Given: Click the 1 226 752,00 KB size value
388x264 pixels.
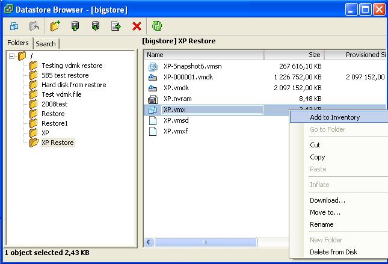Looking at the screenshot, I should pyautogui.click(x=298, y=77).
